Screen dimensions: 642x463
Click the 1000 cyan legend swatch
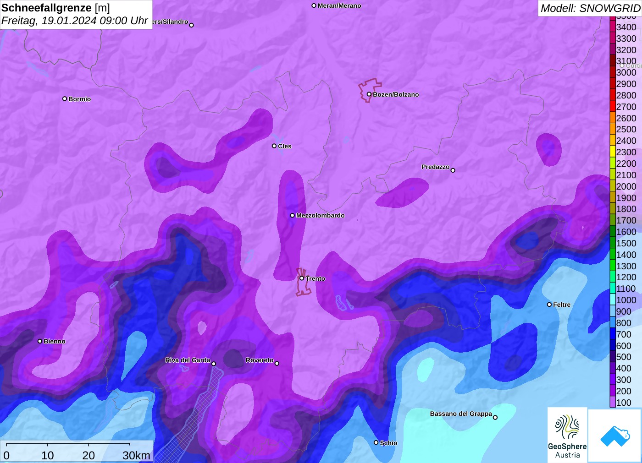coord(613,300)
